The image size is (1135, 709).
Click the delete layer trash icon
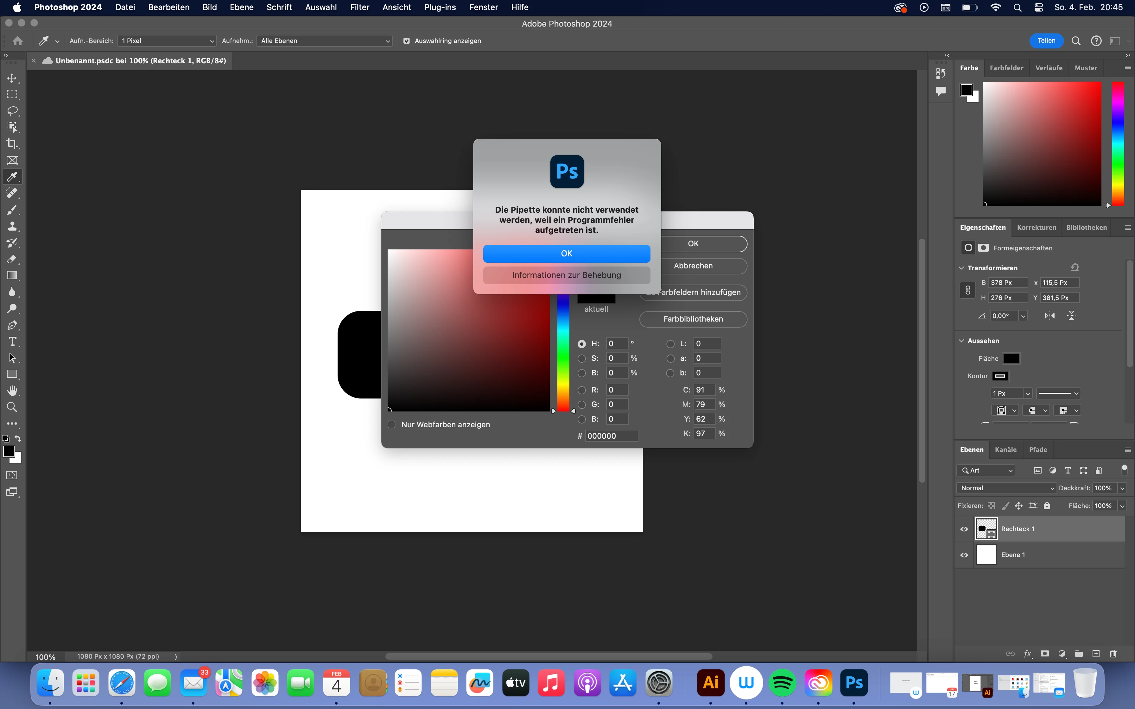click(1113, 654)
